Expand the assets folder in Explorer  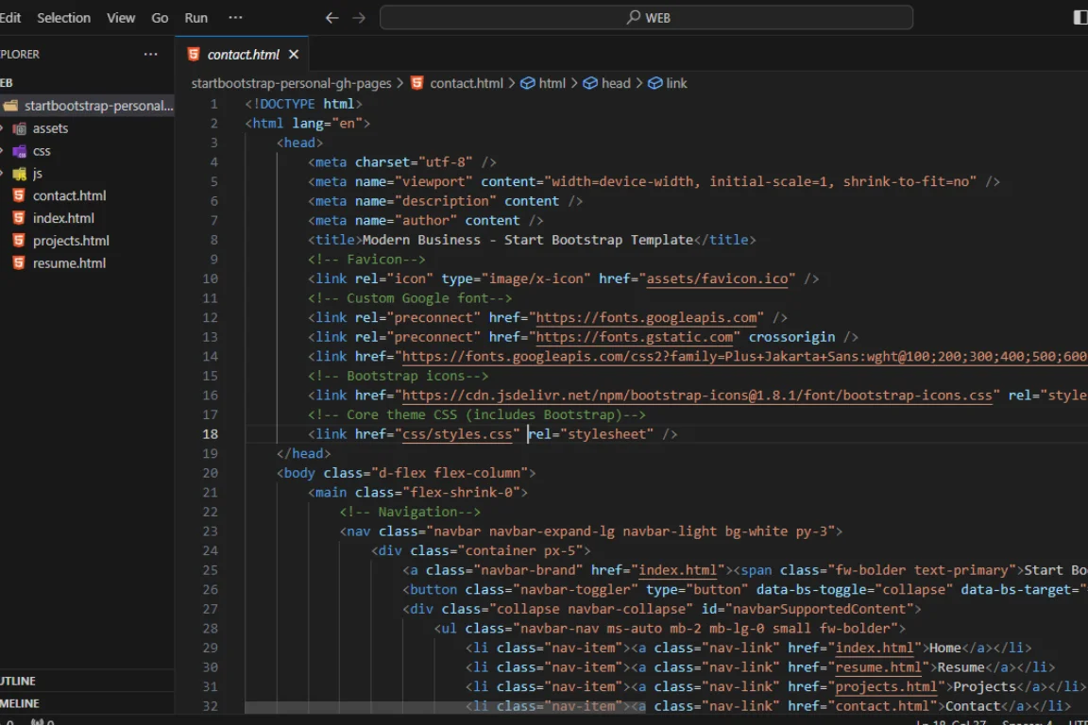(x=50, y=128)
